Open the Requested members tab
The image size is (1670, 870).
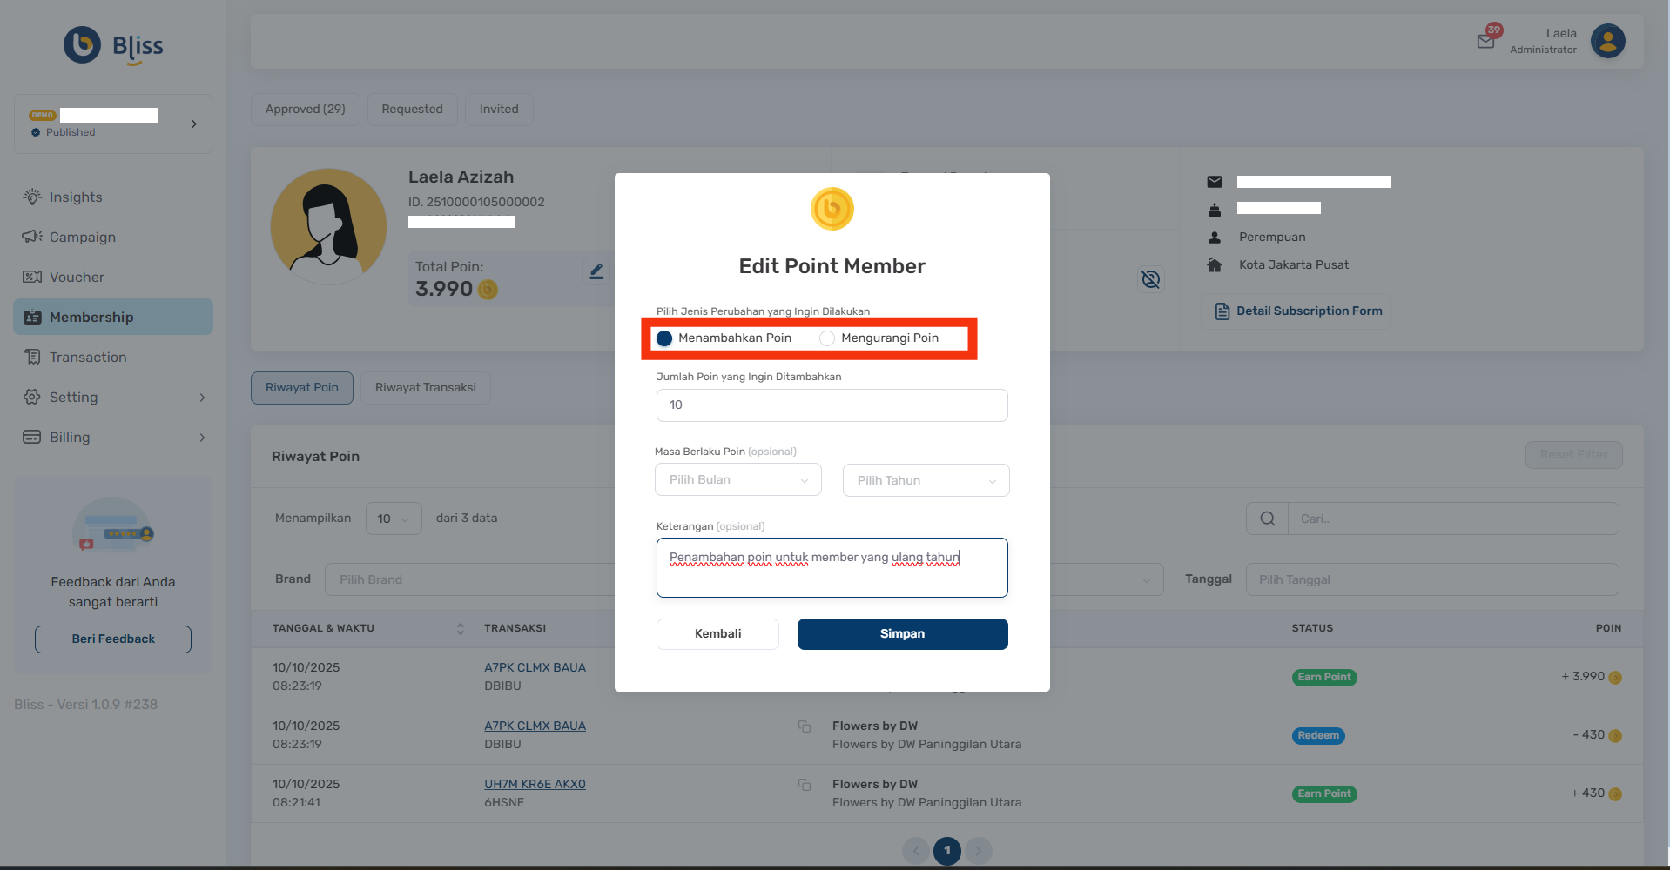412,110
